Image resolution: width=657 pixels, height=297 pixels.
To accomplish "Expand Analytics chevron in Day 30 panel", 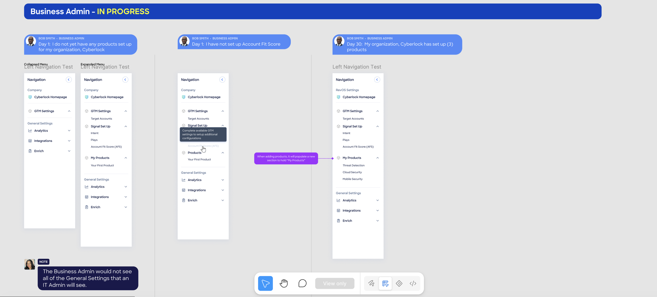I will click(377, 200).
